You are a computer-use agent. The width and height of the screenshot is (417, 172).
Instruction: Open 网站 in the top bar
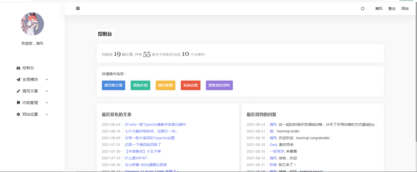click(405, 9)
